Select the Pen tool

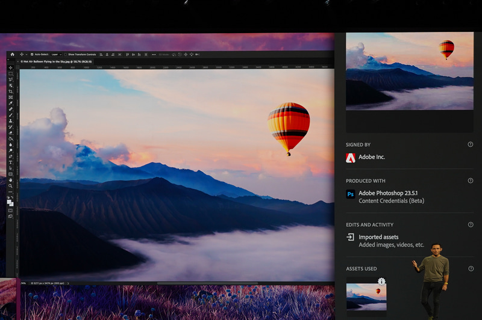10,156
